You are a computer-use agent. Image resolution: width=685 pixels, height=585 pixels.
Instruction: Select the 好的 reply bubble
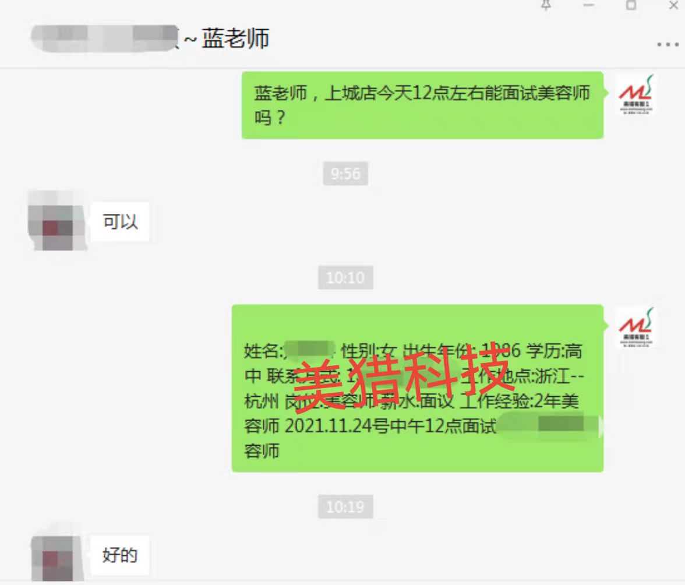[x=120, y=555]
